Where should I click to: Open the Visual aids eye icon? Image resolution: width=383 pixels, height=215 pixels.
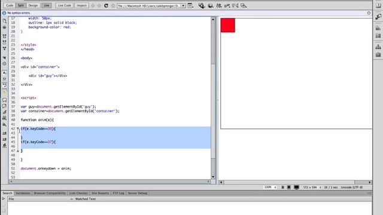click(244, 5)
